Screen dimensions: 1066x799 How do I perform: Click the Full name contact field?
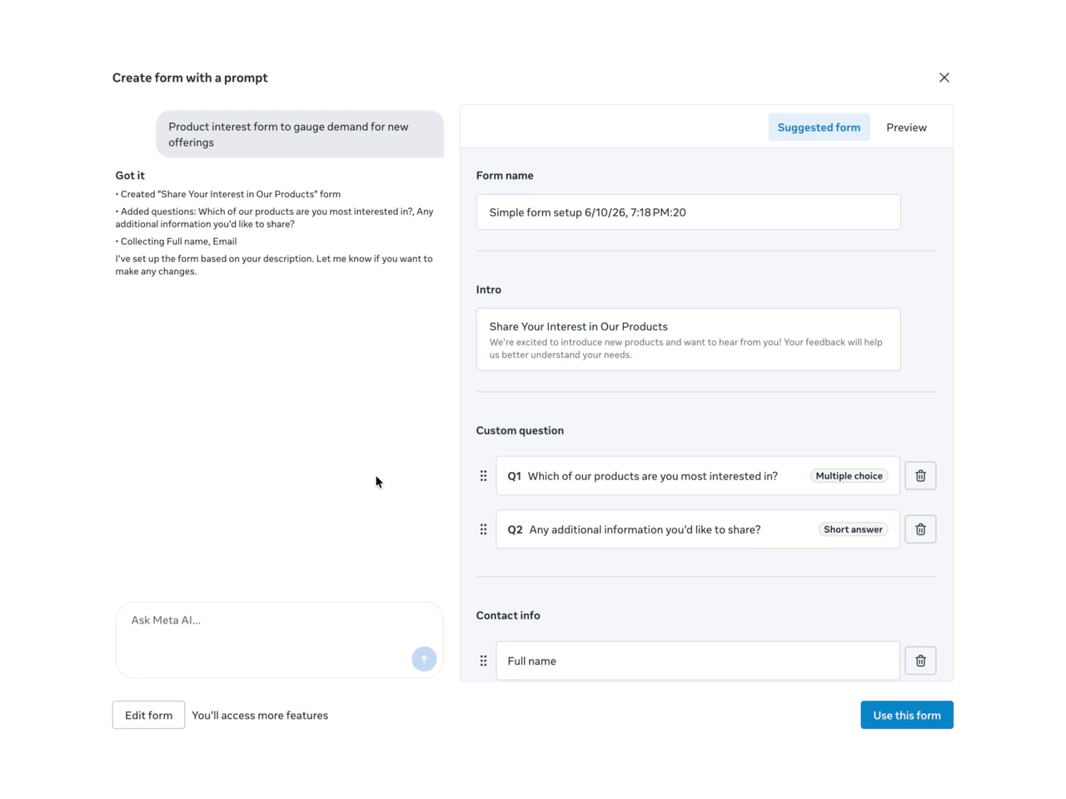pos(698,661)
